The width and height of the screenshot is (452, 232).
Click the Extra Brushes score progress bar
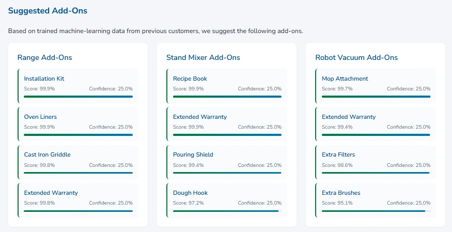(376, 211)
